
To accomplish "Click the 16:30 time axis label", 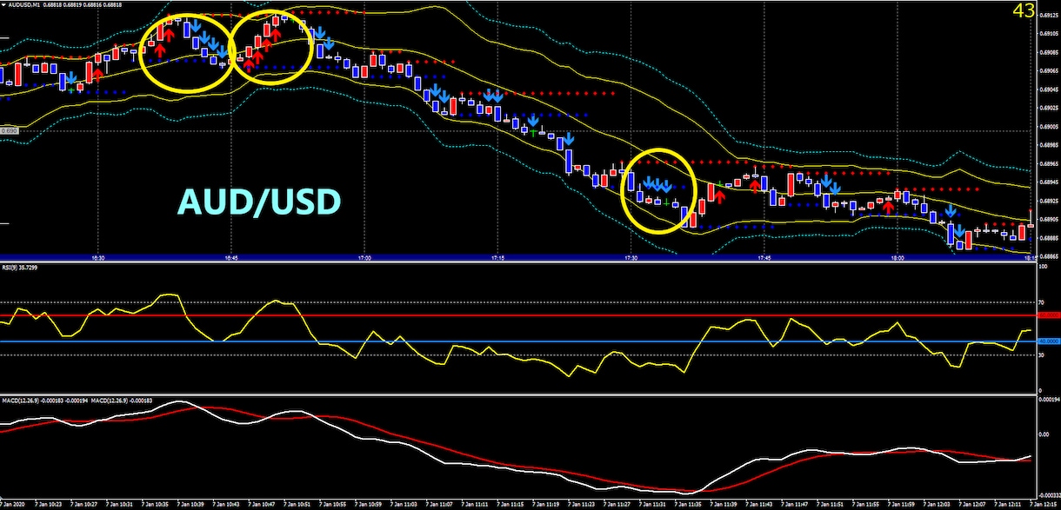I will pyautogui.click(x=98, y=258).
